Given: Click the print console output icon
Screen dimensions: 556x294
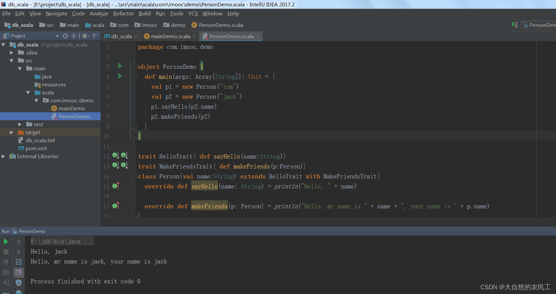Looking at the screenshot, I should 19,283.
